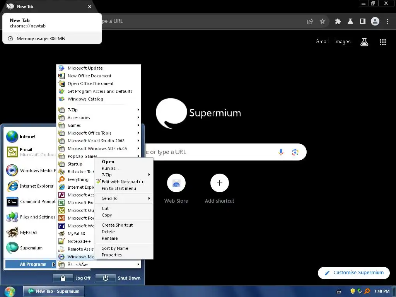
Task: Search by image with the lens icon
Action: tap(295, 152)
